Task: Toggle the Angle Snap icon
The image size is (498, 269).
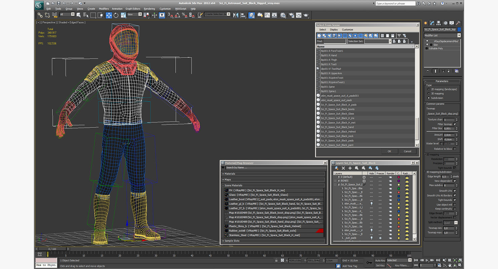Action: (177, 15)
